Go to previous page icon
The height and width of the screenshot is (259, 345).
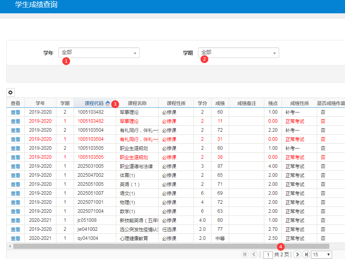tap(254, 254)
